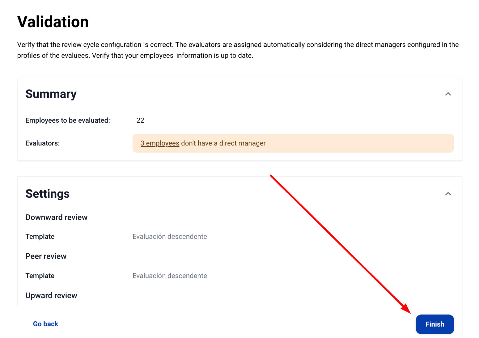Select the Upward review label
This screenshot has height=338, width=479.
(51, 295)
